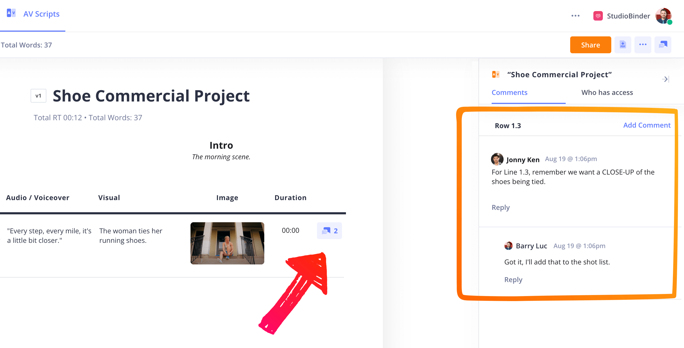Click Reply under Jonny Ken's comment
Viewport: 684px width, 348px height.
[x=500, y=207]
